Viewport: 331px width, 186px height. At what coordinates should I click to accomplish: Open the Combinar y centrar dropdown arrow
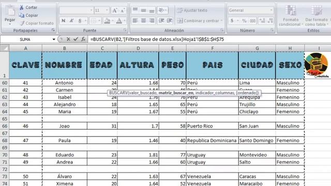(x=222, y=21)
